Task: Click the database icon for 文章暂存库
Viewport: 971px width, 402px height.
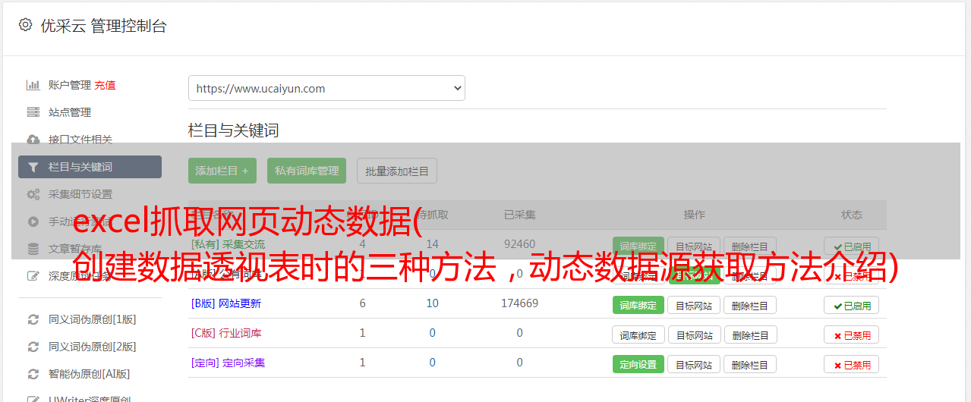Action: [33, 249]
